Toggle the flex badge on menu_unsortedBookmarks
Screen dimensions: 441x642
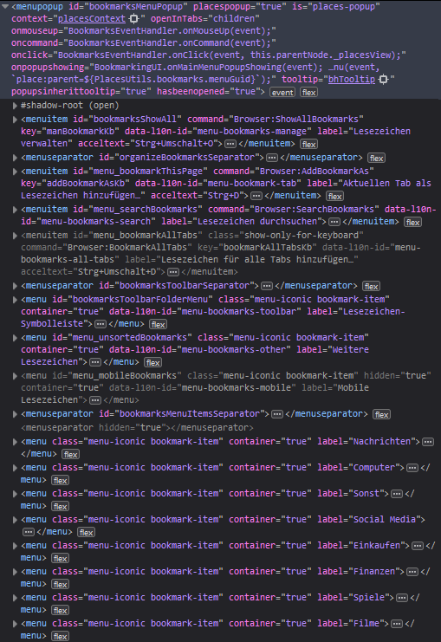click(152, 363)
